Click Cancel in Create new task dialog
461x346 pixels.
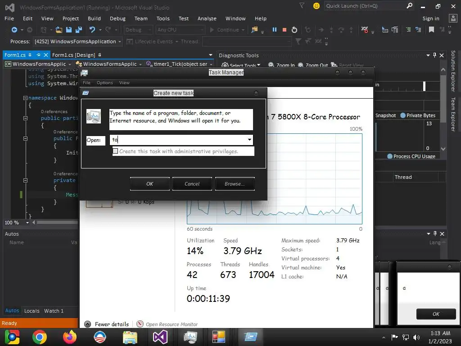pos(192,184)
